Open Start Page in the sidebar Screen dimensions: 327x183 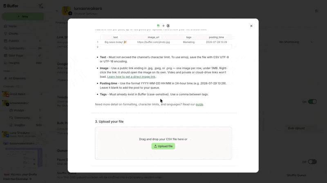pyautogui.click(x=22, y=55)
